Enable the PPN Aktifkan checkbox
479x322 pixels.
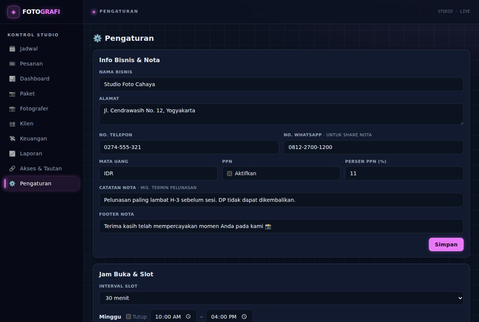tap(229, 173)
